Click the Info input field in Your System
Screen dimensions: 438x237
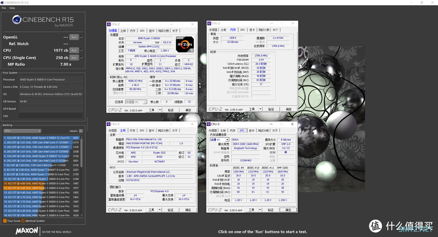point(51,116)
